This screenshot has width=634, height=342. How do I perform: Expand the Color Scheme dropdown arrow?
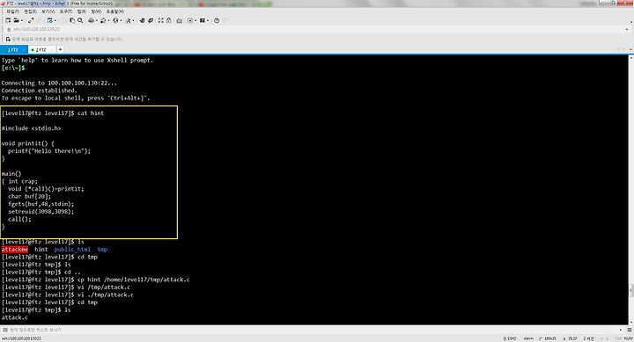[108, 20]
